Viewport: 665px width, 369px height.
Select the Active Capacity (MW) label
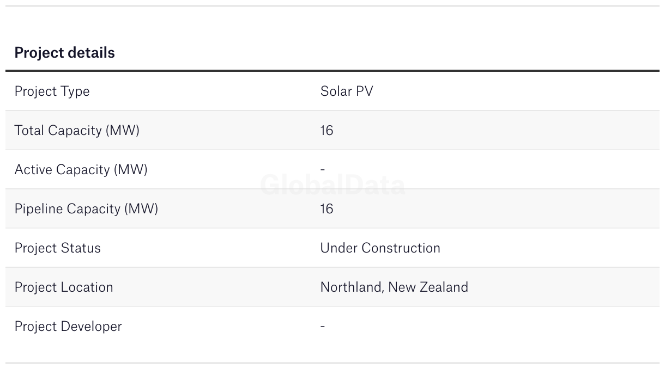[x=81, y=169]
